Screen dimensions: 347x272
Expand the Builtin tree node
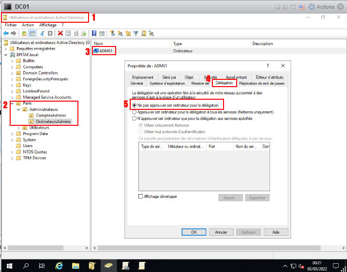pyautogui.click(x=12, y=60)
